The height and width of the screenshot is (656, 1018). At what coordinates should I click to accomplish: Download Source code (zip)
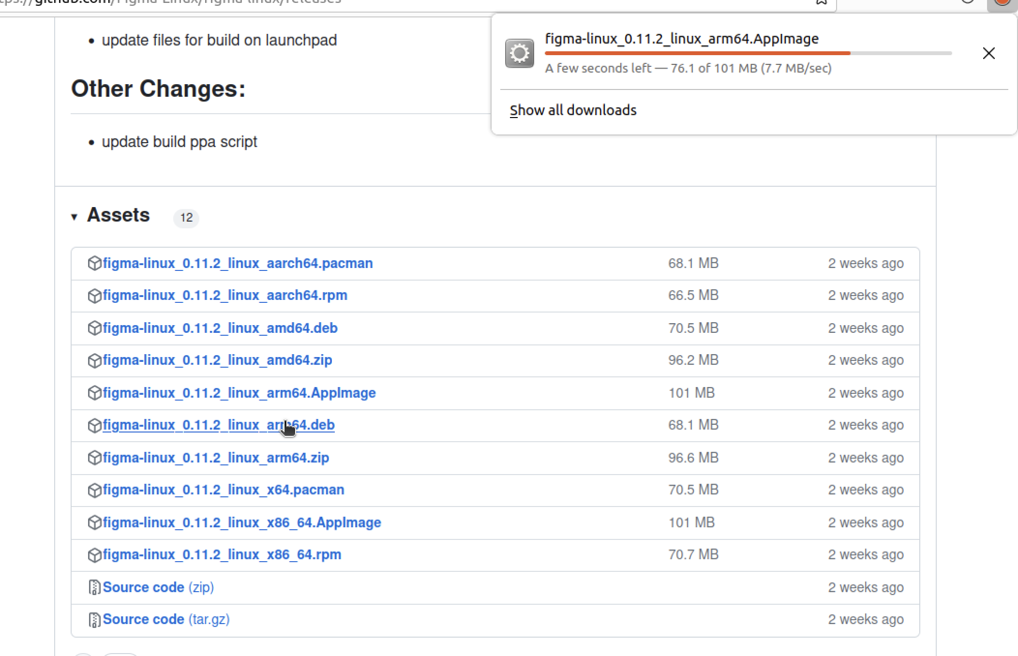[158, 587]
